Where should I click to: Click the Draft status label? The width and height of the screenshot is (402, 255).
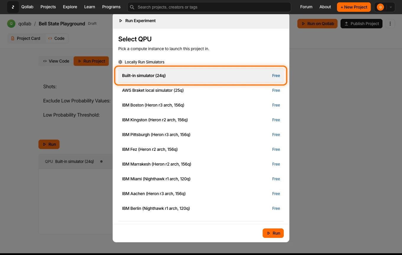pos(92,23)
